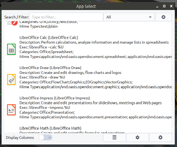Image resolution: width=177 pixels, height=147 pixels.
Task: Click the Display Columns label
Action: click(x=20, y=138)
